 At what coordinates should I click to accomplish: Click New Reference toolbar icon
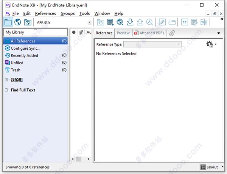(110, 22)
